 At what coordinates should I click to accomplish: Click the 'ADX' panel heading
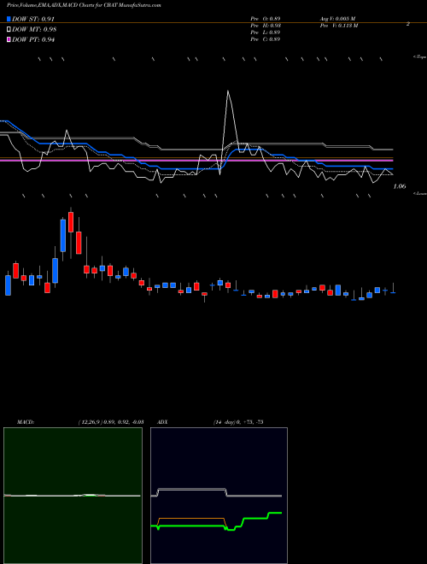[162, 422]
